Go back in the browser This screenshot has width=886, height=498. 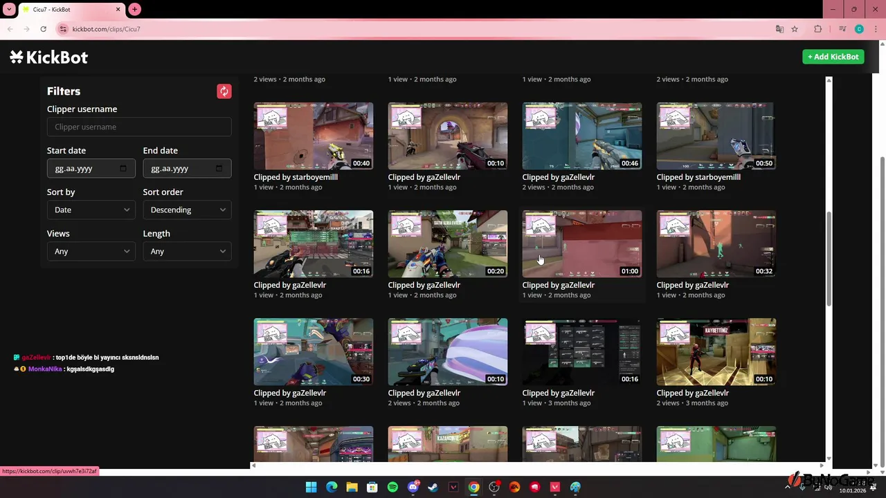(x=10, y=29)
